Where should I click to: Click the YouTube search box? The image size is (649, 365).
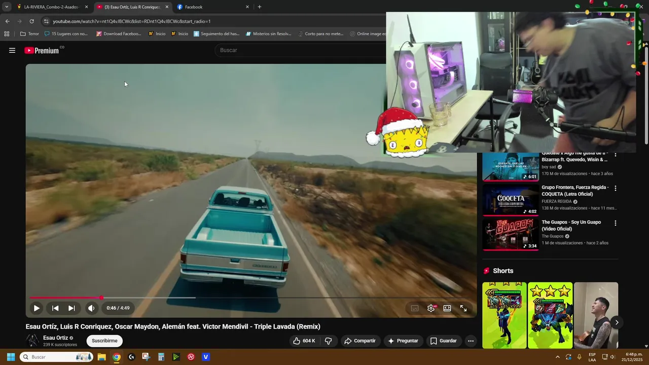pos(300,50)
